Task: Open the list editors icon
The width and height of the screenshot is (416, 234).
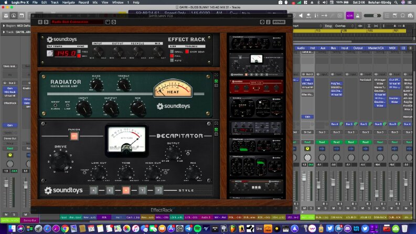Action: click(387, 16)
